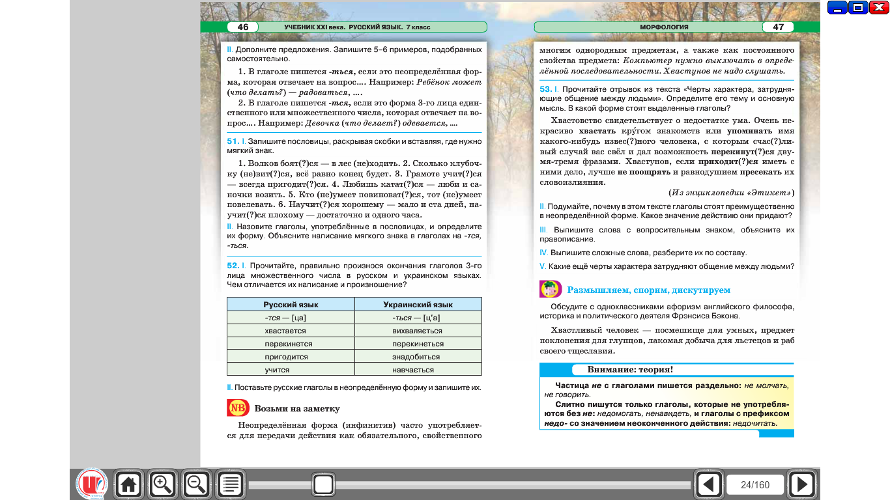Image resolution: width=890 pixels, height=500 pixels.
Task: Click the discussion face icon beside 'Размышляем'
Action: (x=551, y=289)
